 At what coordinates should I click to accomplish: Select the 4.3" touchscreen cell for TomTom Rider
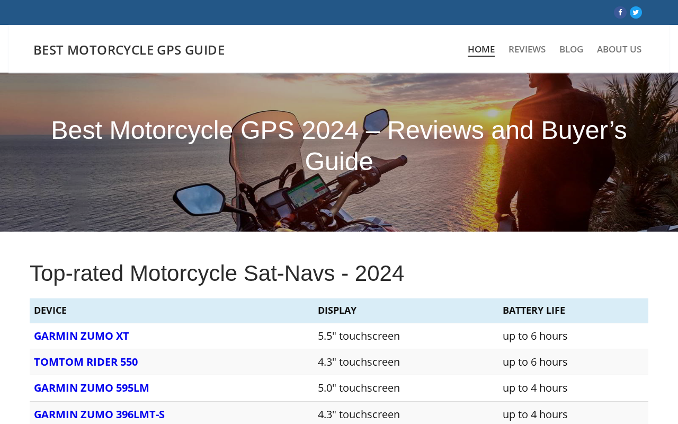pos(359,362)
